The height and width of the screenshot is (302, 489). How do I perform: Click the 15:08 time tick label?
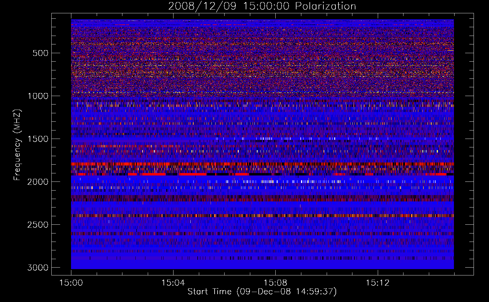tap(275, 283)
